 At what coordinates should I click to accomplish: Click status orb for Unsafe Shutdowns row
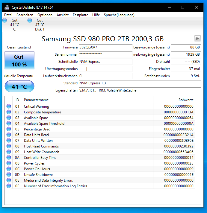pos(9,174)
